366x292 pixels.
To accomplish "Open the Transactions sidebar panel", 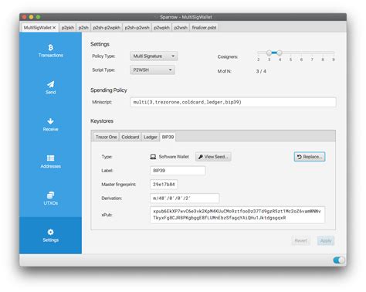I will (x=51, y=51).
